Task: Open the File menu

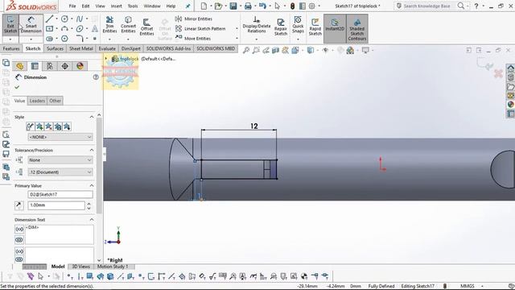Action: [x=72, y=6]
